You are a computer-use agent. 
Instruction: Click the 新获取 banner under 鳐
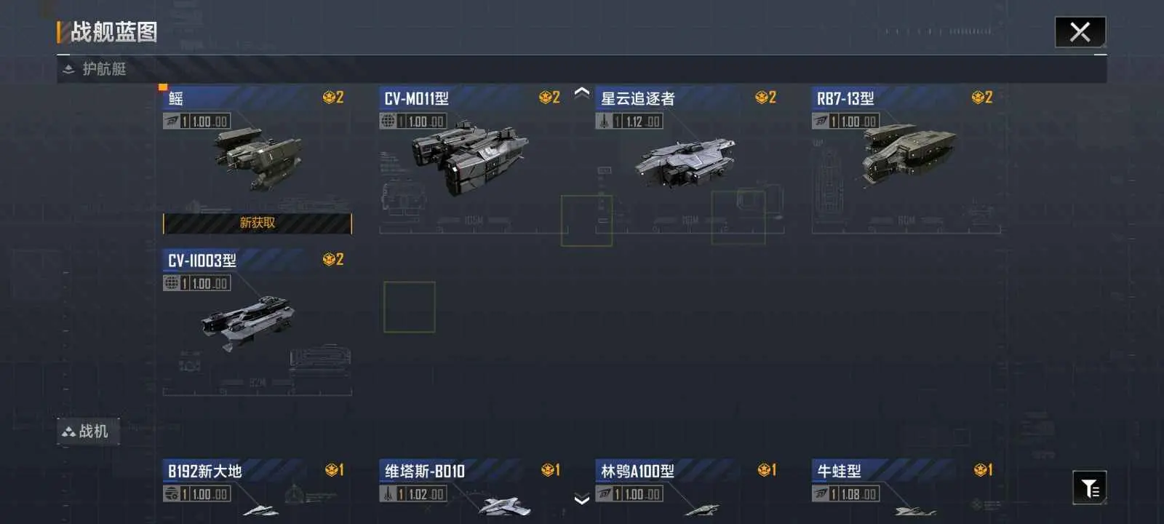(x=258, y=223)
